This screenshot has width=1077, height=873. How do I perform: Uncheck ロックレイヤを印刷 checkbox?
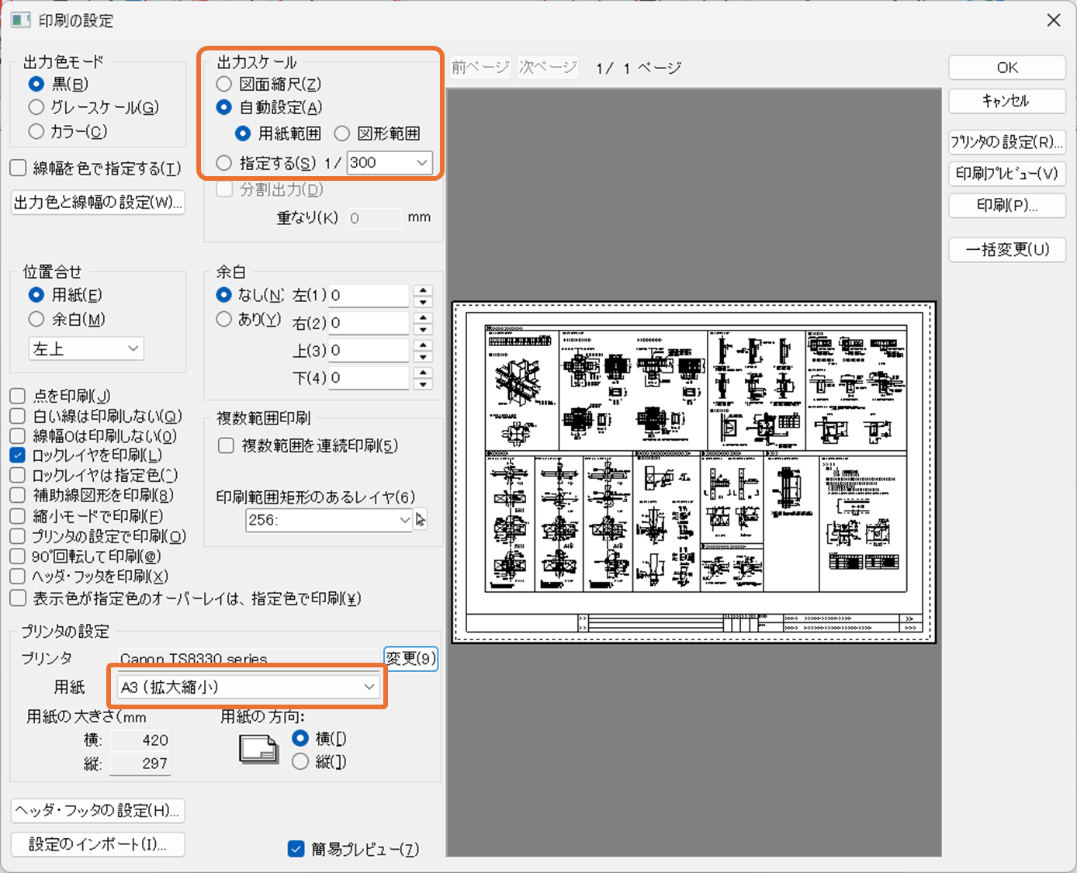18,456
